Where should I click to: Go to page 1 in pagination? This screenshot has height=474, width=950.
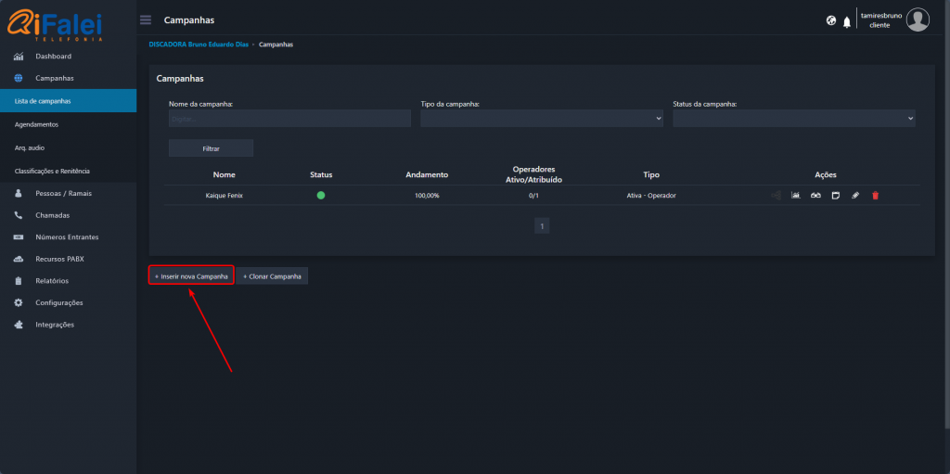[542, 226]
